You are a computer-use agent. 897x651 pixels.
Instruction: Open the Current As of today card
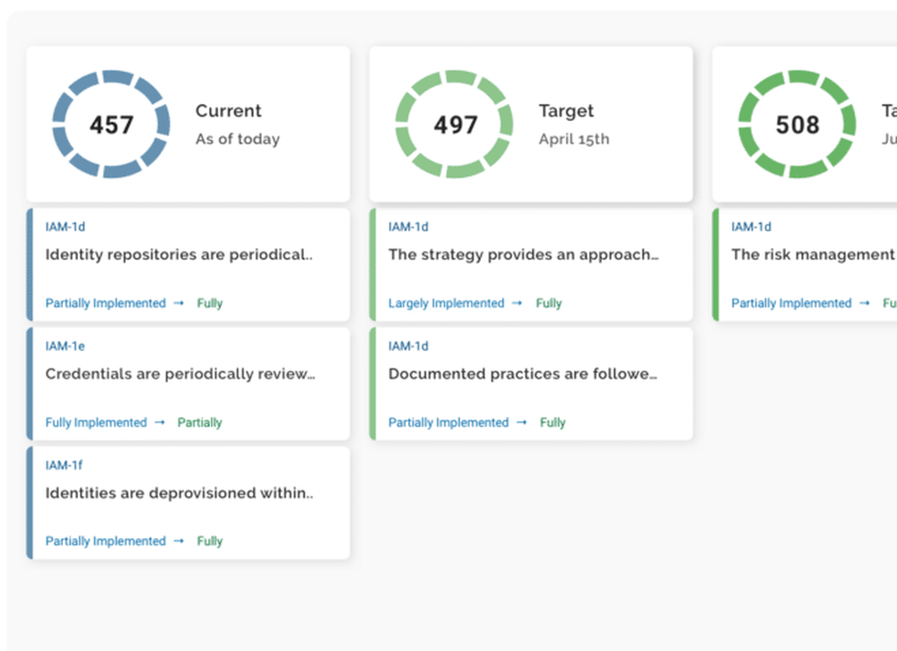pos(188,124)
